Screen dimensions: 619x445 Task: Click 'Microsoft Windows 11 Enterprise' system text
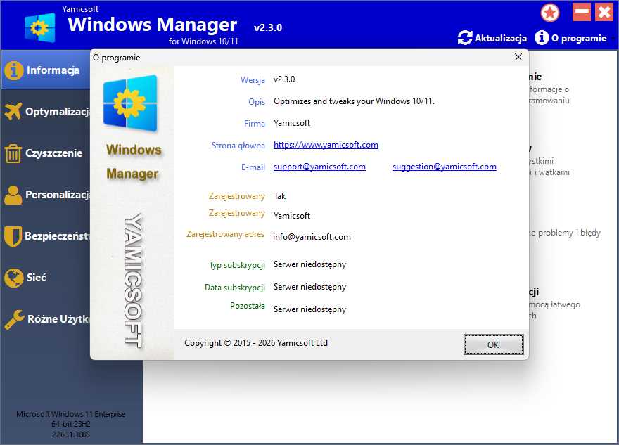pyautogui.click(x=70, y=414)
